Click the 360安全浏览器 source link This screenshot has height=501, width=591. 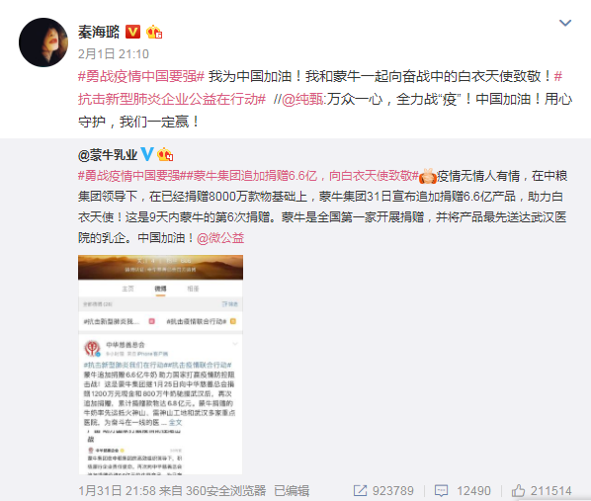coord(225,491)
